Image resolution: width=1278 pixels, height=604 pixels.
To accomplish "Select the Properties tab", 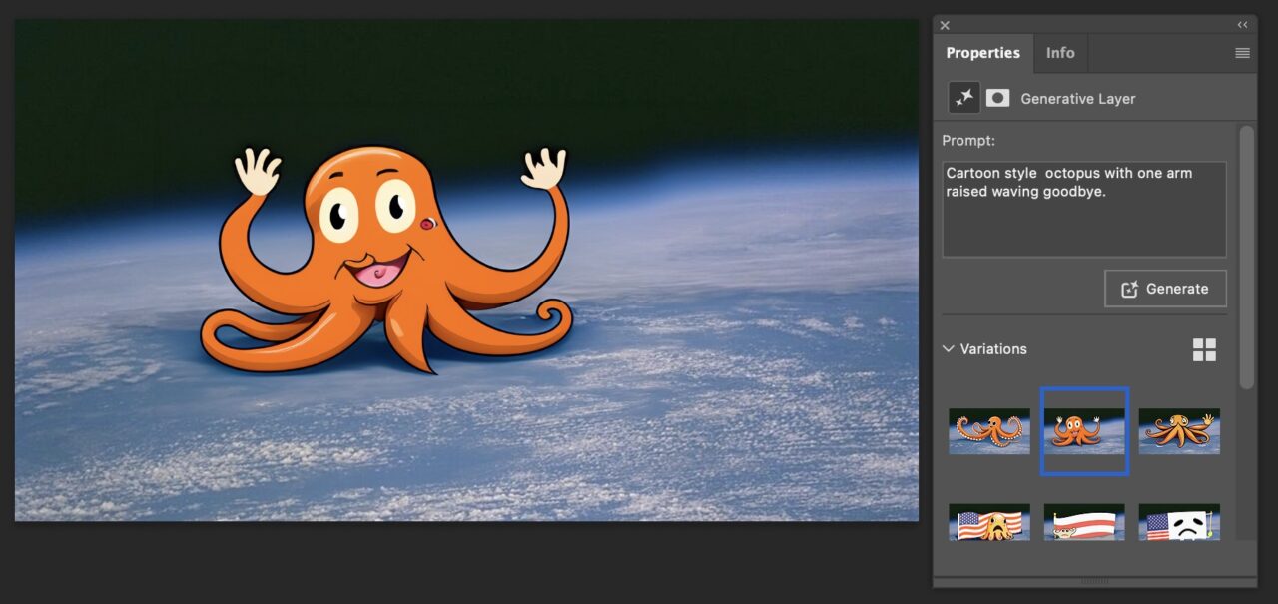I will [982, 53].
